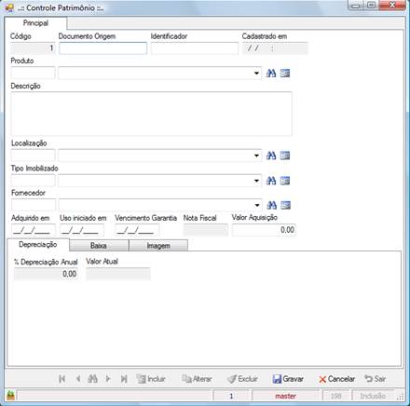Click the '198' value in the status bar
Viewport: 410px width, 406px height.
click(336, 396)
